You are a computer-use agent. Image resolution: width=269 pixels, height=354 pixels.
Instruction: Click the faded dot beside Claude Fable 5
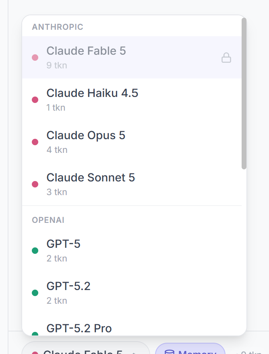pyautogui.click(x=35, y=58)
